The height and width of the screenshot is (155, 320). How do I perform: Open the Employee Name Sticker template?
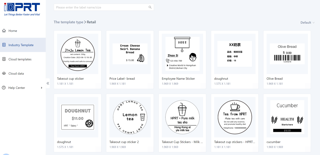[x=182, y=54]
